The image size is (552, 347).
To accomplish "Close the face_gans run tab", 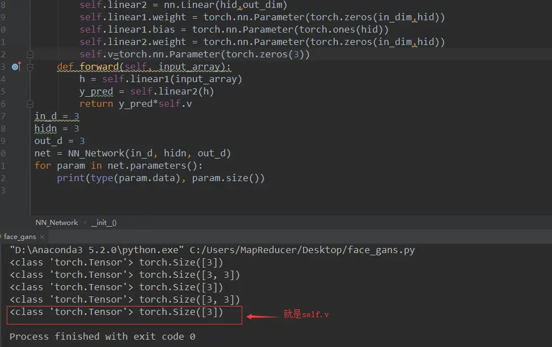I will coord(42,237).
